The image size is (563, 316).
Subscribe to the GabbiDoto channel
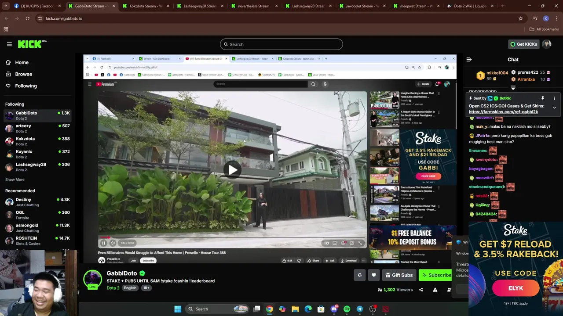click(436, 275)
